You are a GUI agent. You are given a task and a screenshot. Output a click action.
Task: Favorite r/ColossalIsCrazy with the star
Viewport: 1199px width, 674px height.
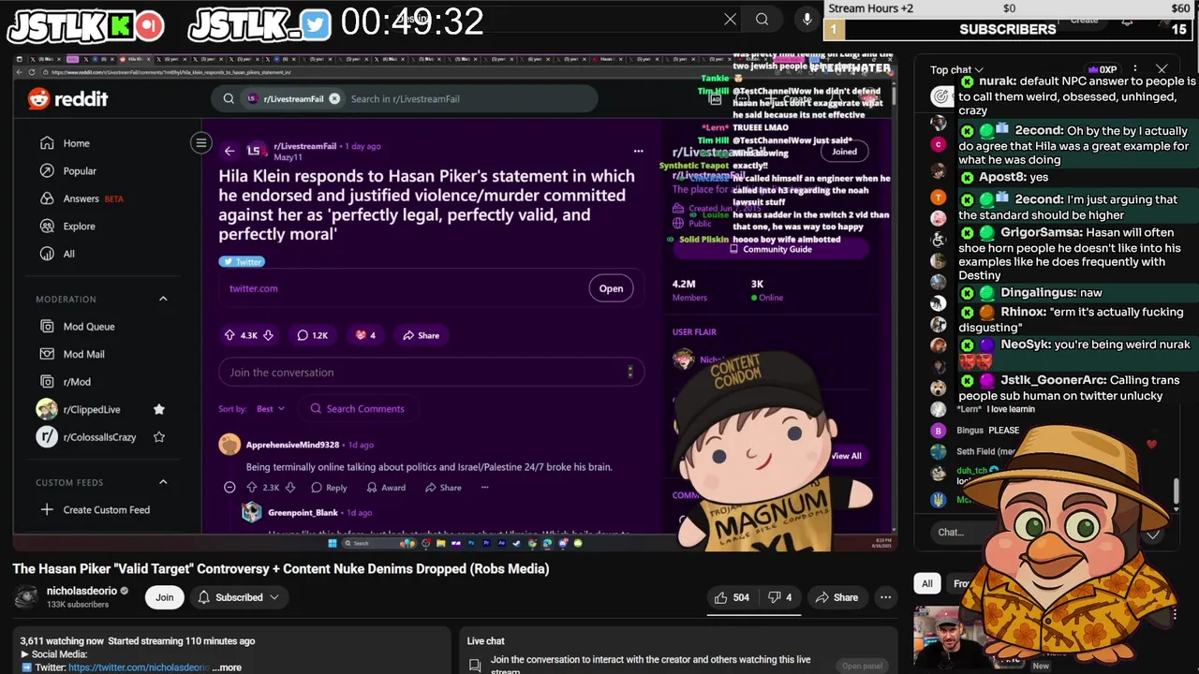159,437
